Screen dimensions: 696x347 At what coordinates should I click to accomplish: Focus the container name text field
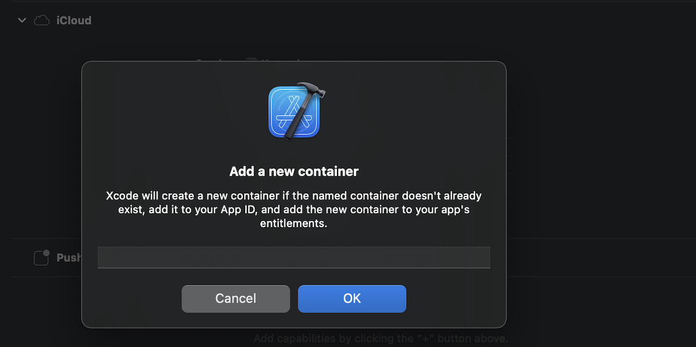(293, 258)
